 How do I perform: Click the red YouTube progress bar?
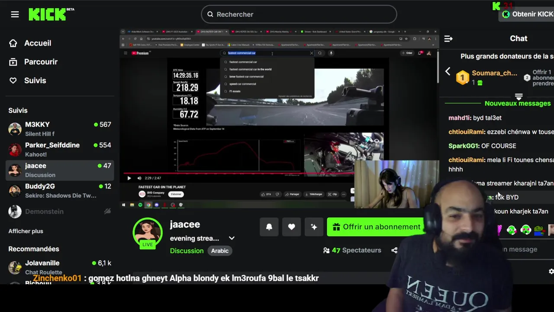pyautogui.click(x=238, y=173)
